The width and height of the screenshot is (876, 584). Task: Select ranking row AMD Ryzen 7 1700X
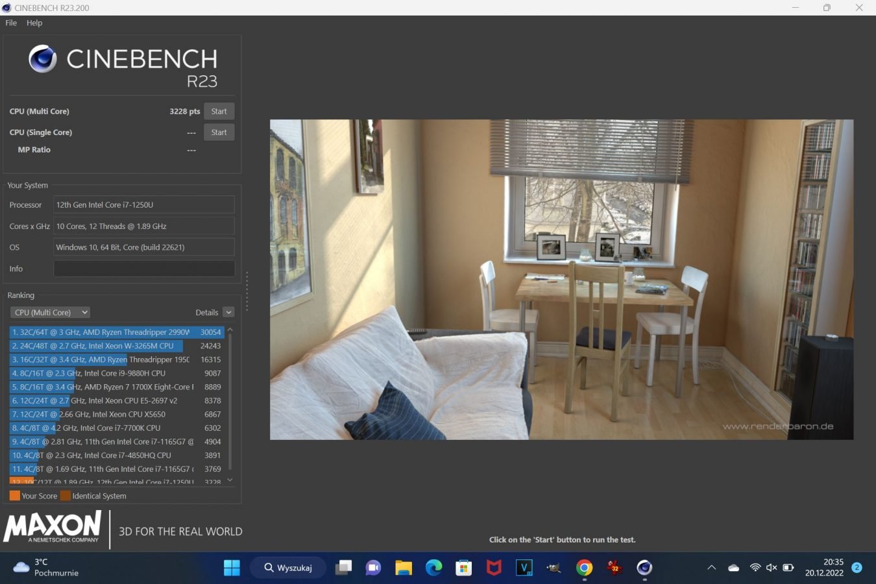[117, 387]
